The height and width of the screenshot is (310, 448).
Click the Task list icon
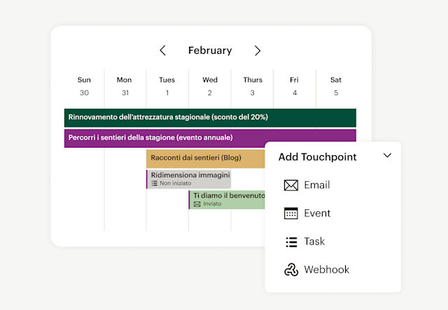point(291,242)
